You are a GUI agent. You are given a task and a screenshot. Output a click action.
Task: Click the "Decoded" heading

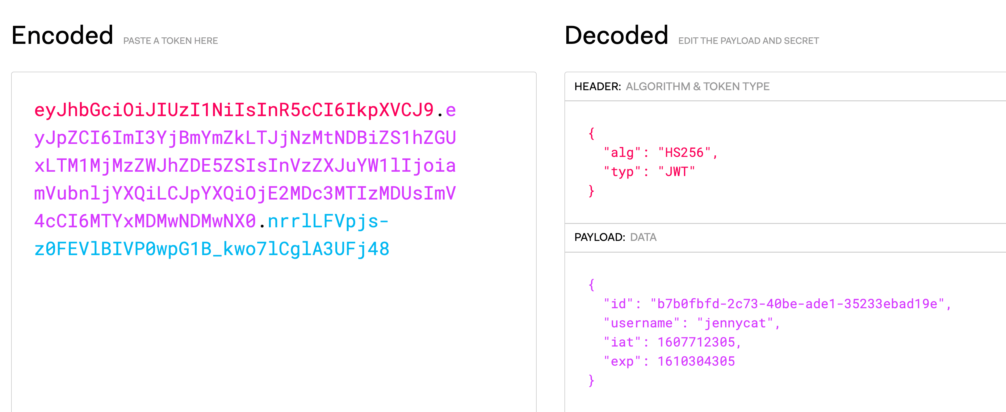point(616,35)
